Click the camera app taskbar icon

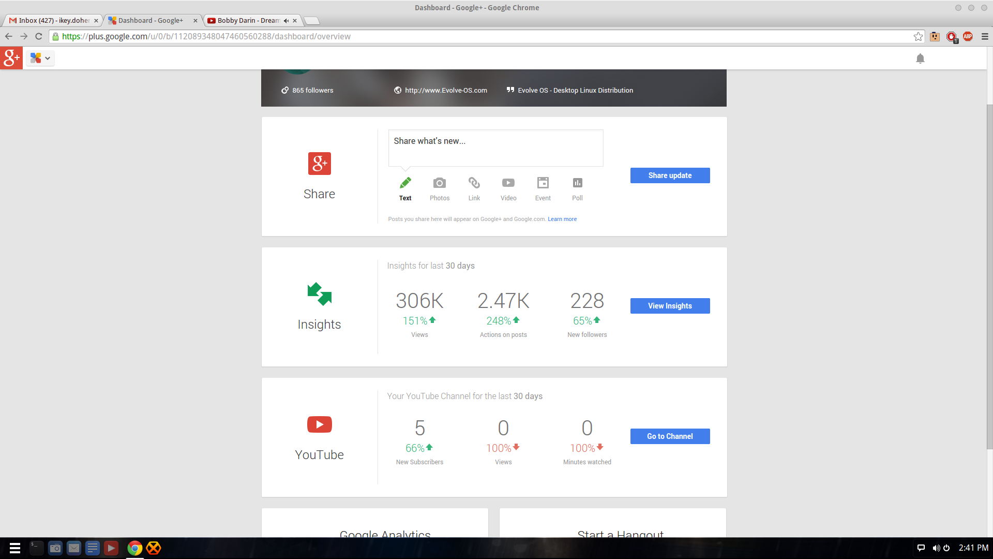click(55, 548)
